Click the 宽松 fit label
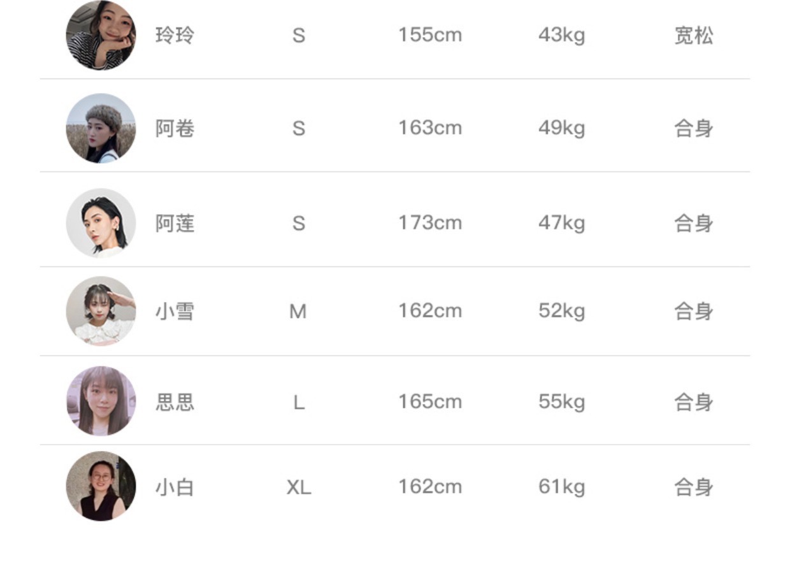The width and height of the screenshot is (790, 581). pyautogui.click(x=693, y=36)
